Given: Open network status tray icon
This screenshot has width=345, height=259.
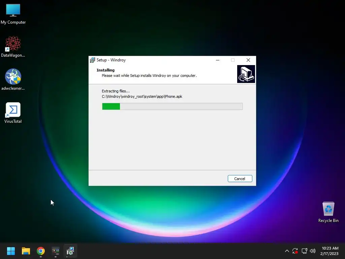Looking at the screenshot, I should 304,251.
